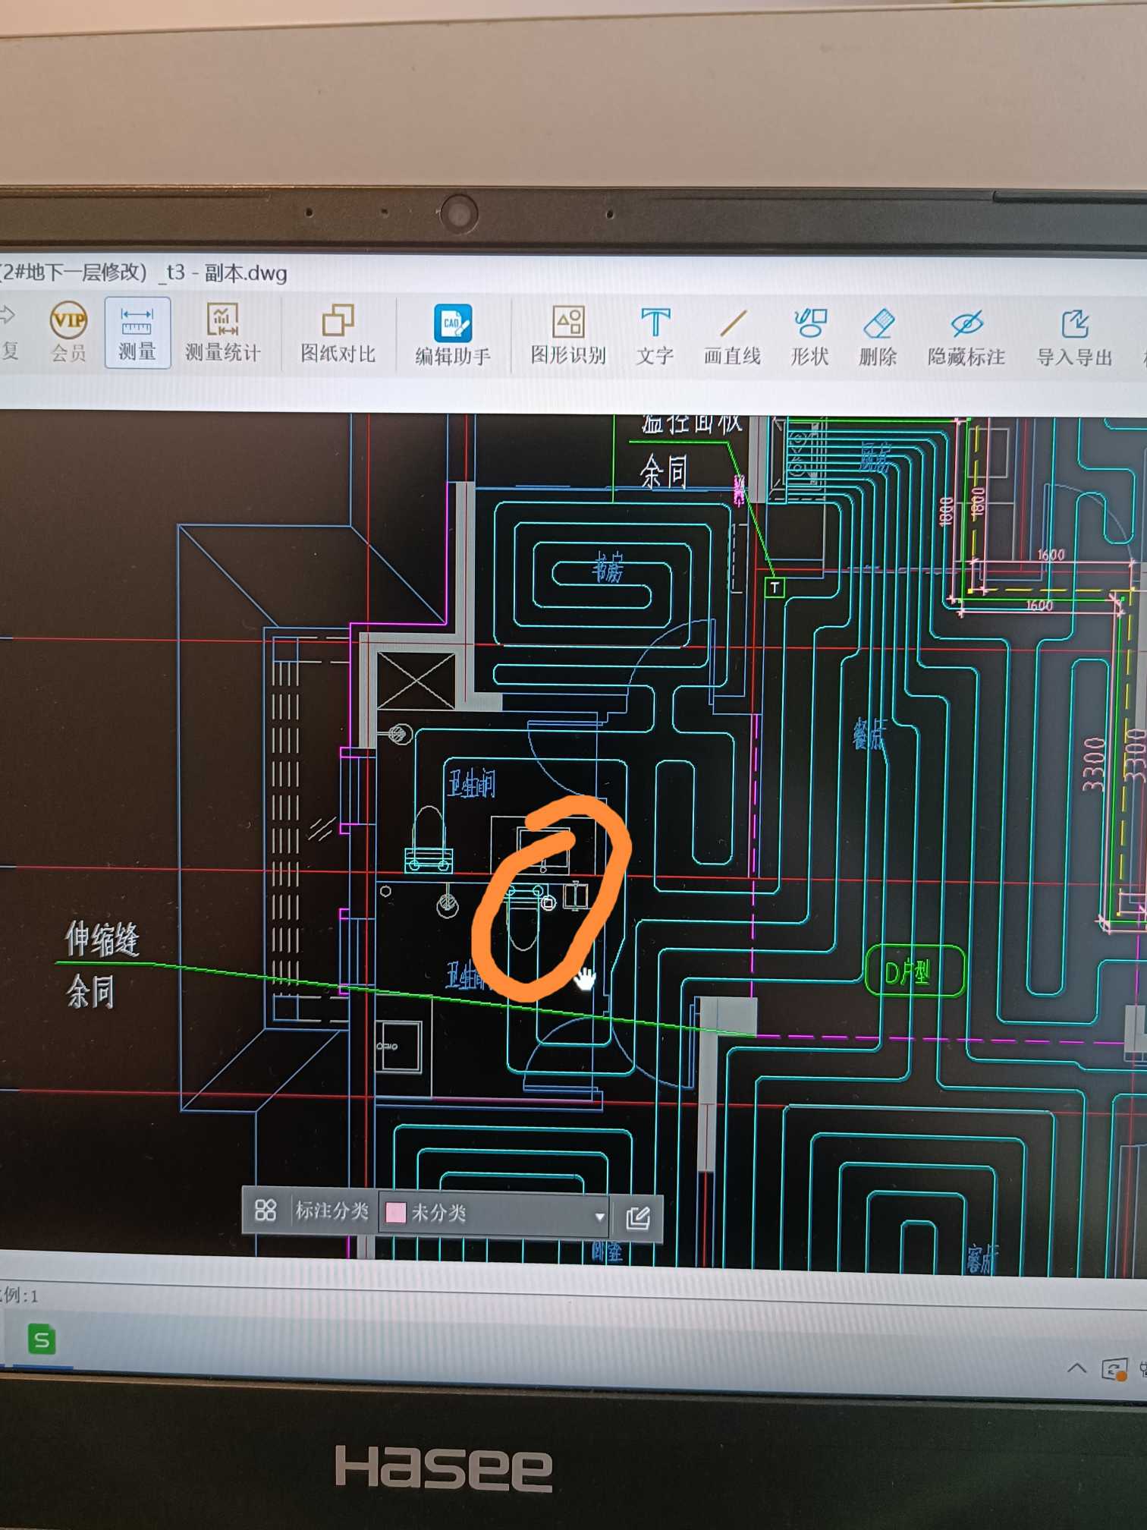Open 导入导出 import export
Screen dimensions: 1147x1530
[1074, 340]
